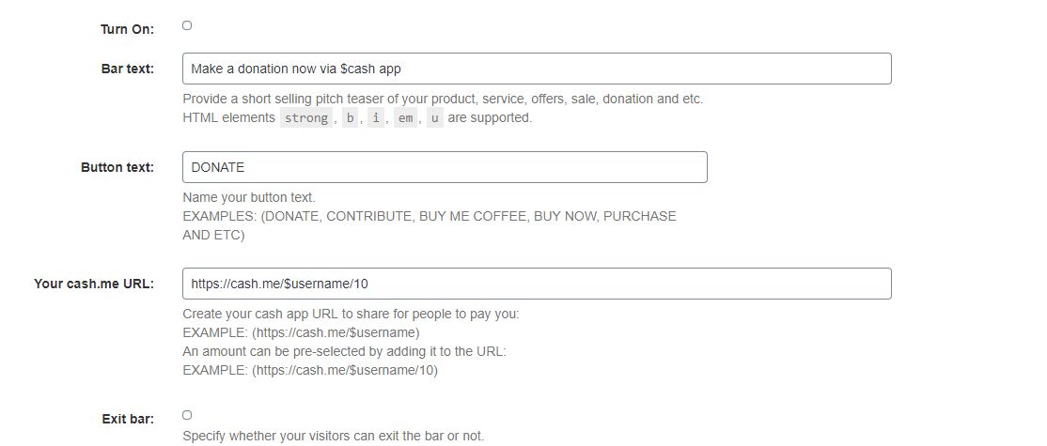Click the "strong" HTML code tag
The height and width of the screenshot is (446, 1047).
[x=306, y=118]
